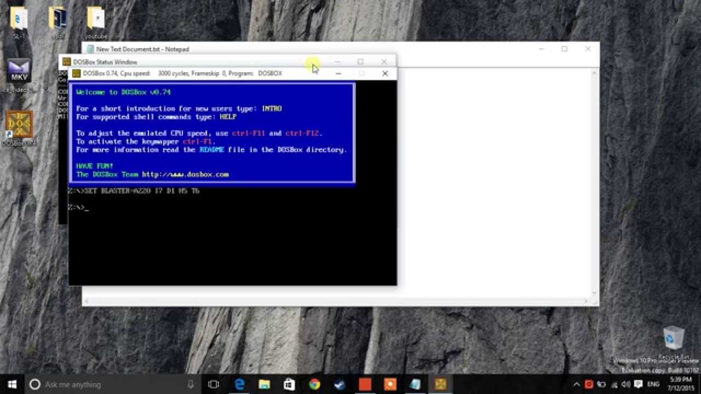The width and height of the screenshot is (701, 394).
Task: Launch Google Chrome from the taskbar
Action: (314, 385)
